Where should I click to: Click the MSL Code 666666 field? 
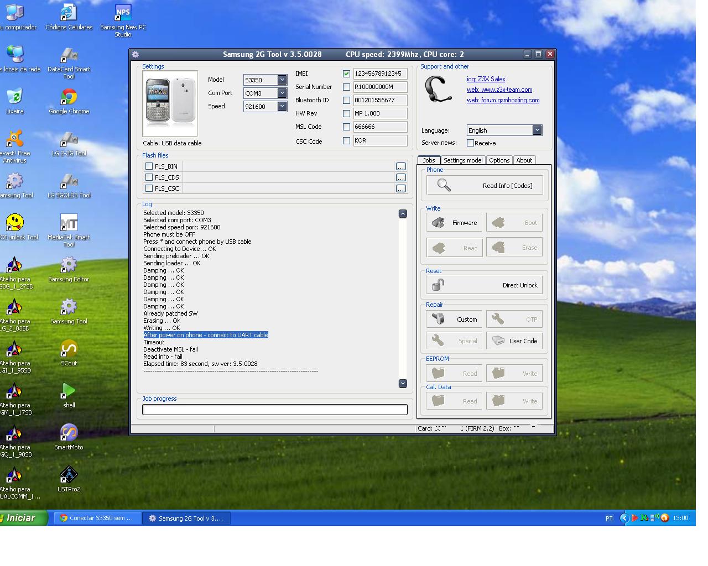(x=380, y=127)
